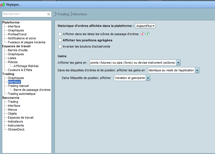Click the green buy order arrow icon
Image resolution: width=215 pixels, height=154 pixels.
coord(147,34)
